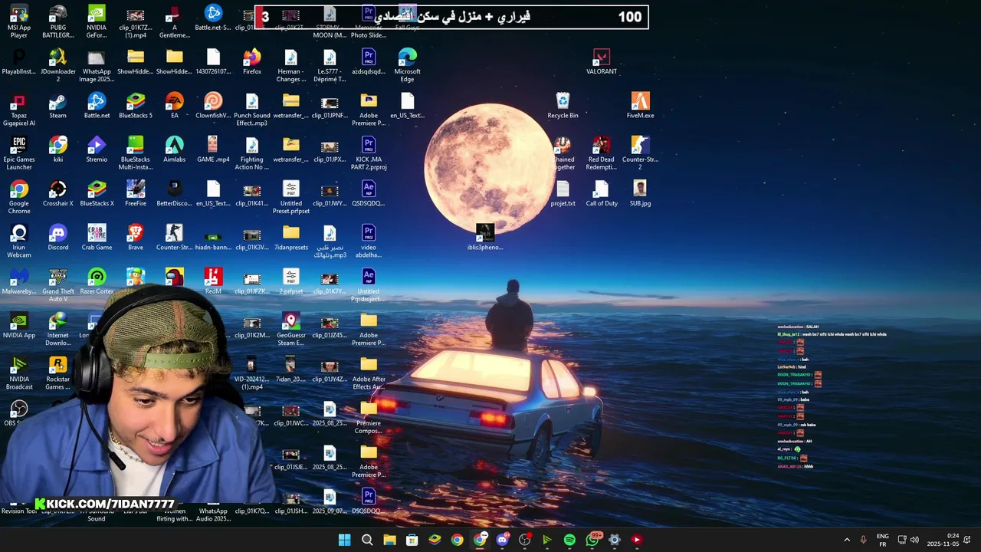Screen dimensions: 981x552
Task: Select the BlueStacks 5 desktop icon
Action: tap(136, 106)
